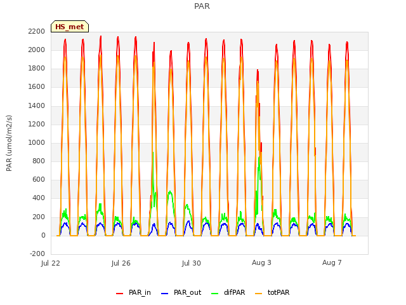Click the Aug 3 x-axis tick label
This screenshot has width=406, height=305.
click(261, 262)
